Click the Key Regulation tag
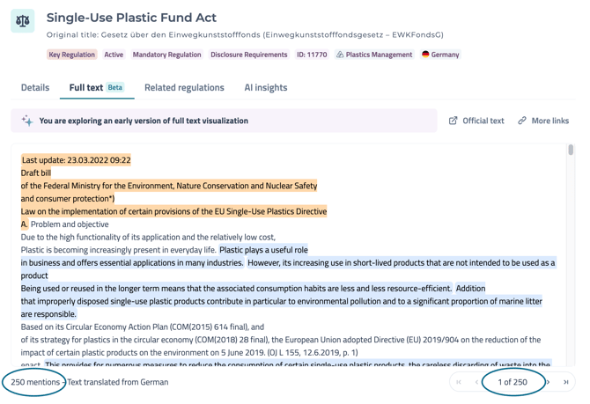 pos(72,55)
